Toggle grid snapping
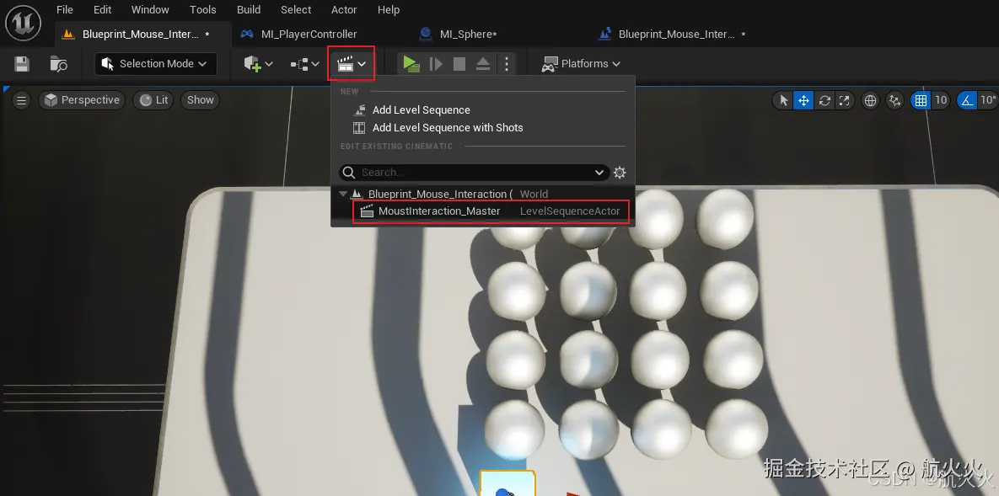999x496 pixels. (921, 100)
